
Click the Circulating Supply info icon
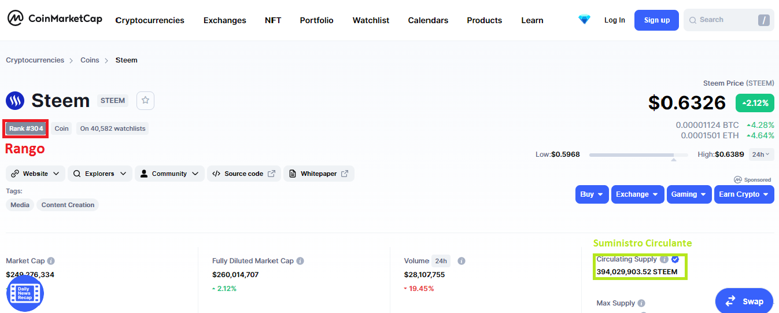coord(664,259)
